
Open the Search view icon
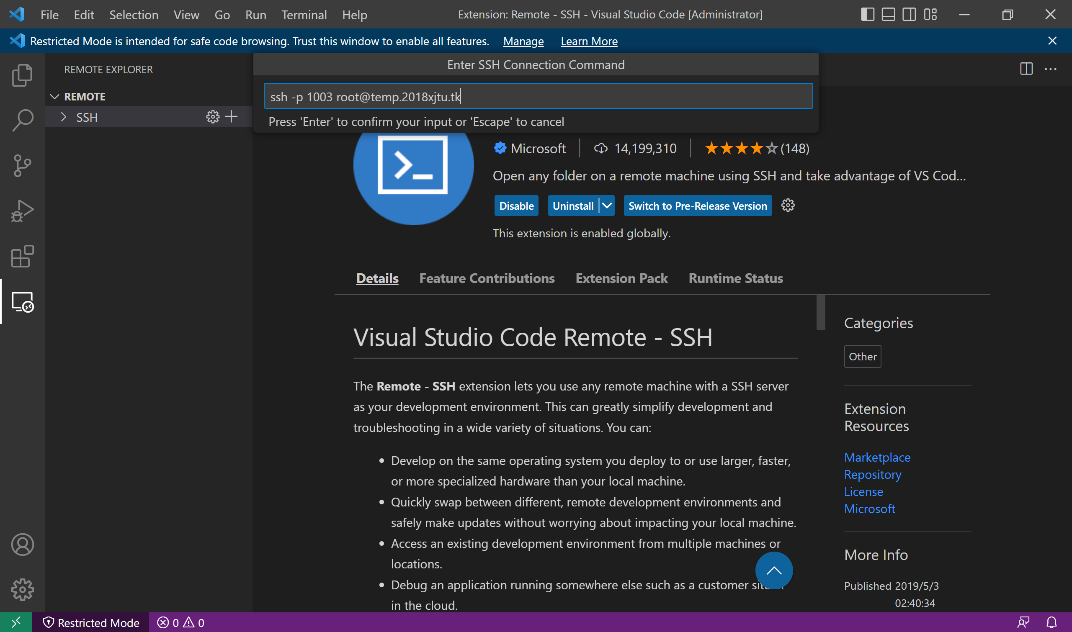tap(22, 121)
